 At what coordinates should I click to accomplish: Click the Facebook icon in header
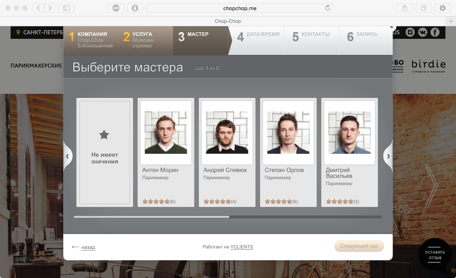[x=435, y=32]
